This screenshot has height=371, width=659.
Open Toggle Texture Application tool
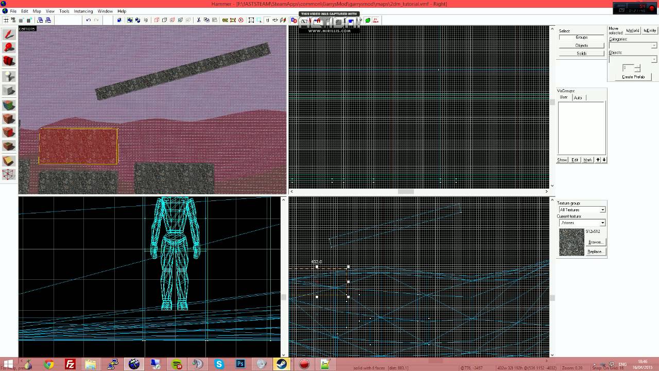[x=9, y=105]
